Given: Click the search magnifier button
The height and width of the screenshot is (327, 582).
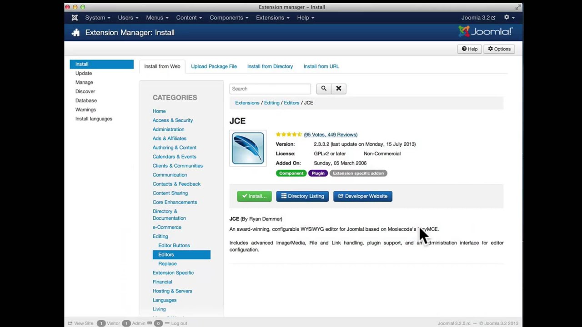Looking at the screenshot, I should point(324,89).
